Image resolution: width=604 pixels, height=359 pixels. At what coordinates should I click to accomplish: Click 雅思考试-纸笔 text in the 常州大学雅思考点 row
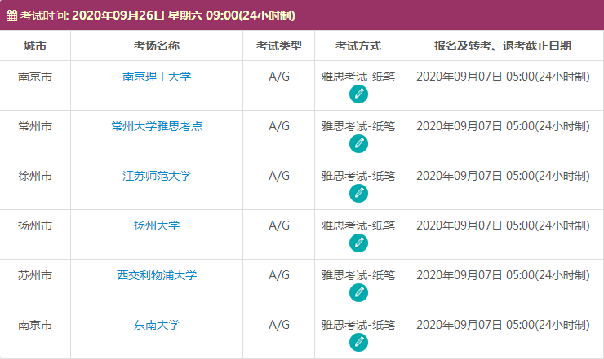[x=358, y=126]
